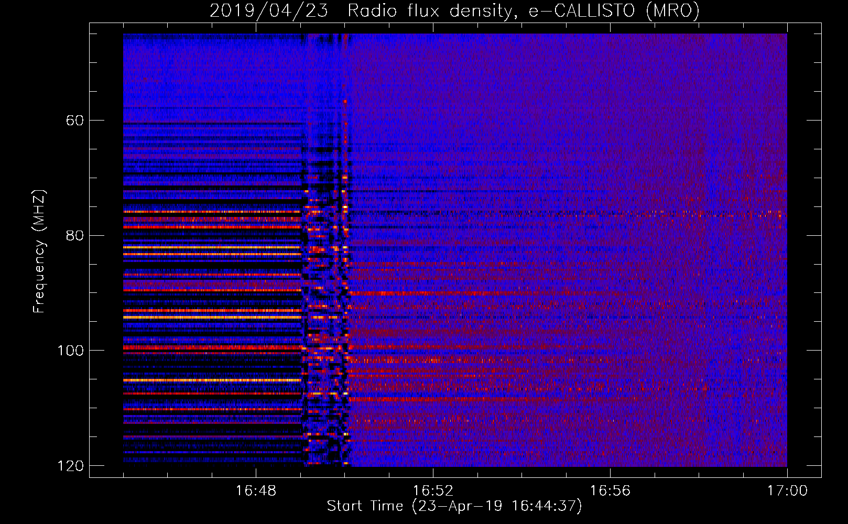Click the 100 frequency tick label

70,351
